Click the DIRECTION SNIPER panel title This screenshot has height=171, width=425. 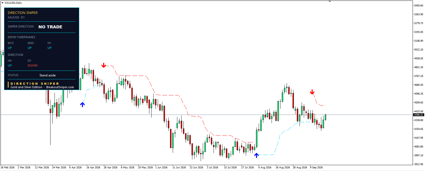pos(23,13)
